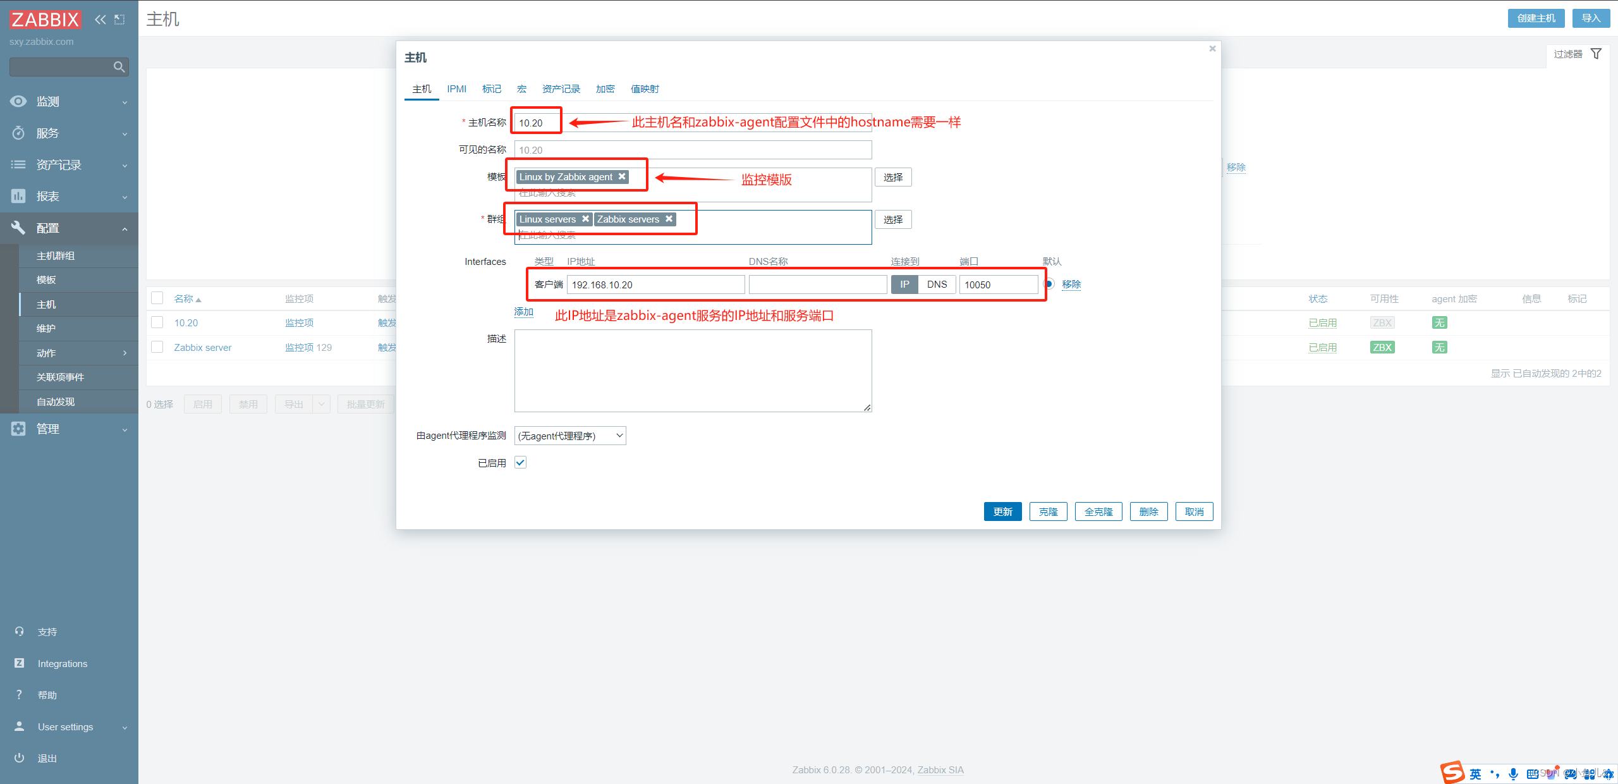The height and width of the screenshot is (784, 1618).
Task: Remove the Linux by Zabbix agent template
Action: point(622,176)
